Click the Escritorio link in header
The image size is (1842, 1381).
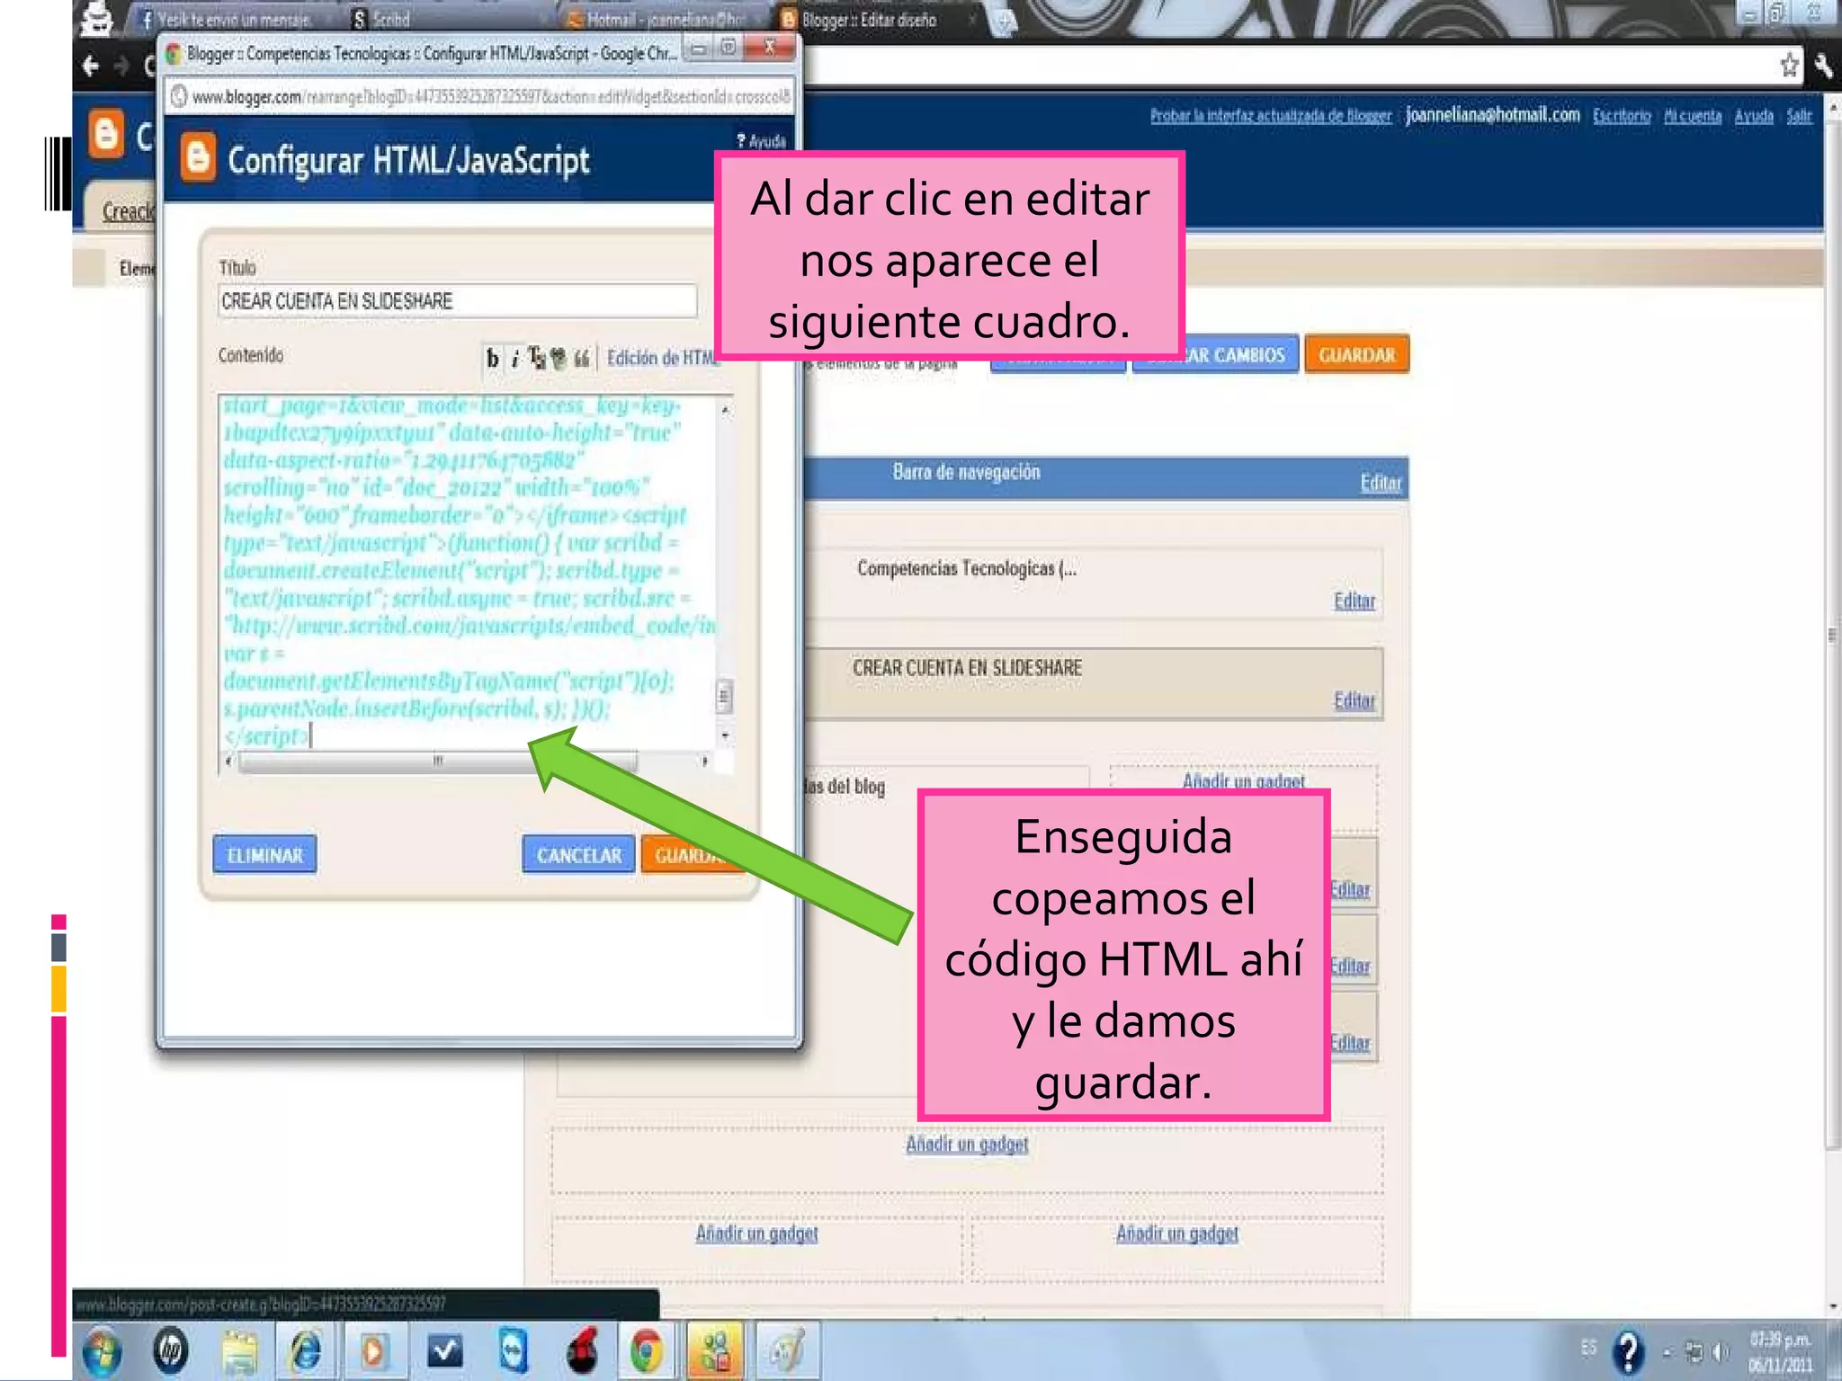pos(1622,116)
